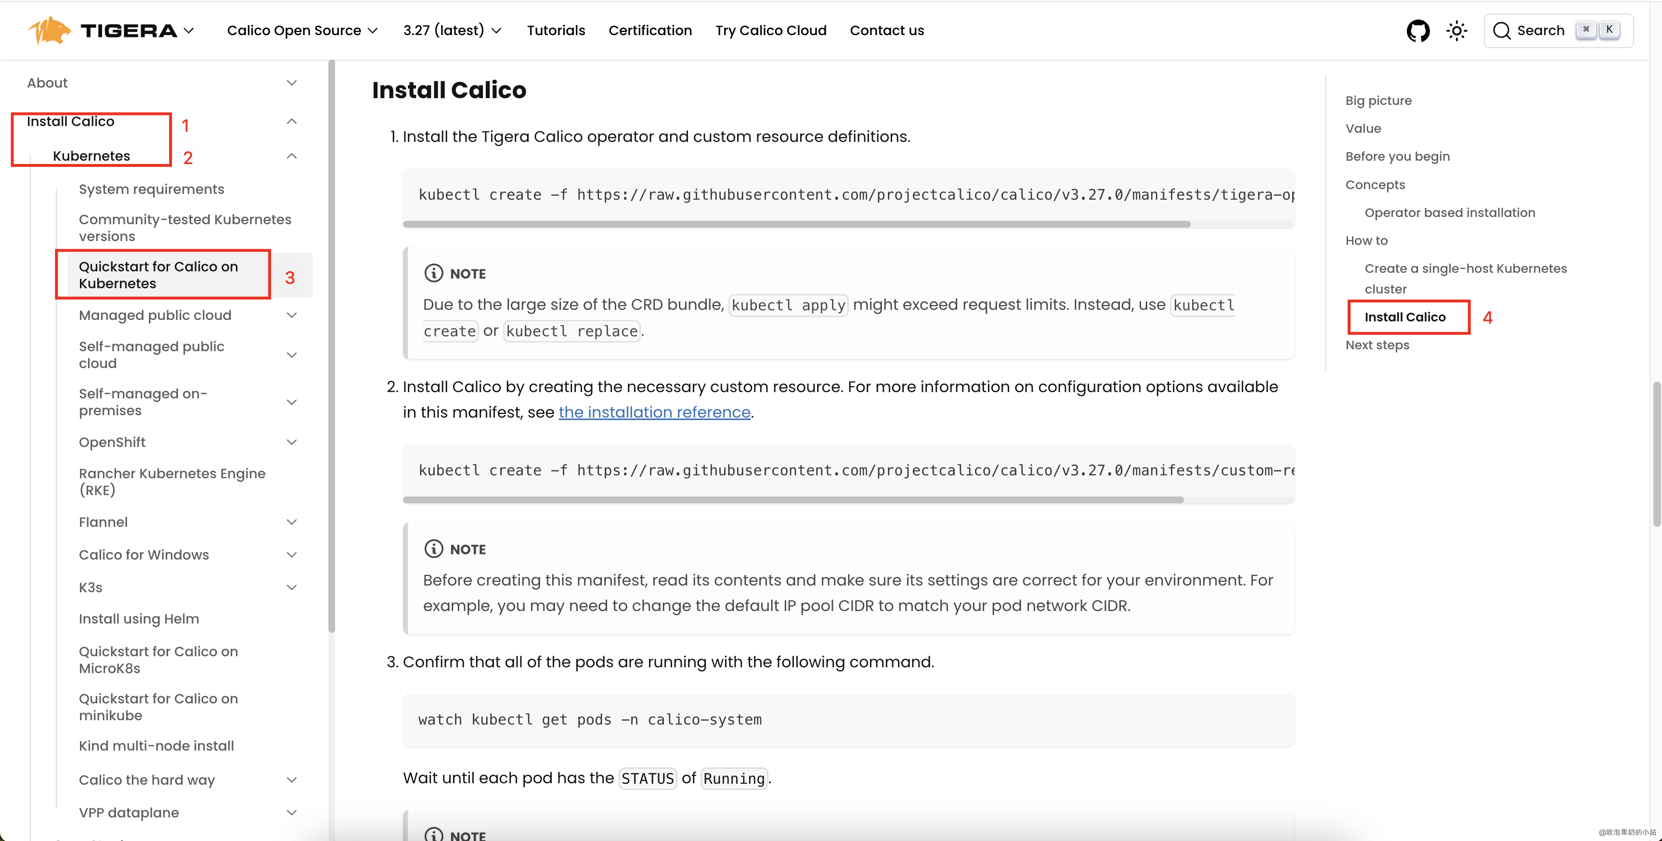
Task: Jump to Before you begin section
Action: tap(1398, 156)
